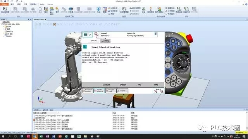
Task: Open the Jogging task bar item
Action: (x=122, y=91)
